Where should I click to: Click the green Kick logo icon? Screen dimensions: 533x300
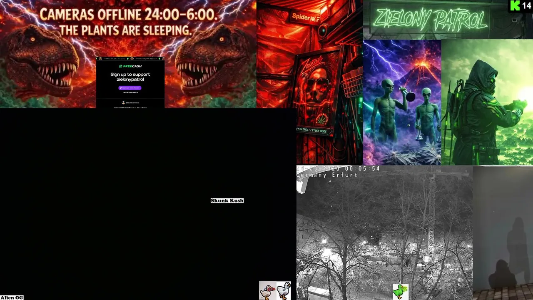click(x=515, y=5)
